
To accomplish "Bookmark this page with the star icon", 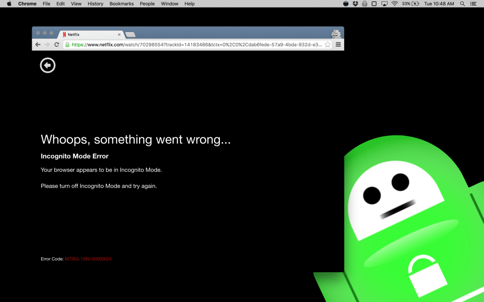I will (328, 44).
